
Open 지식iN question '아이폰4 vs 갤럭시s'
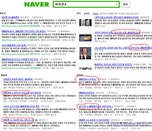[88, 79]
